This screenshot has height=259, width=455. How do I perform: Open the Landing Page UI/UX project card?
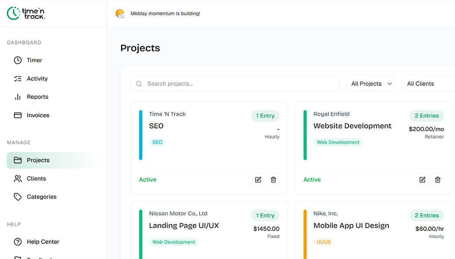(x=184, y=226)
